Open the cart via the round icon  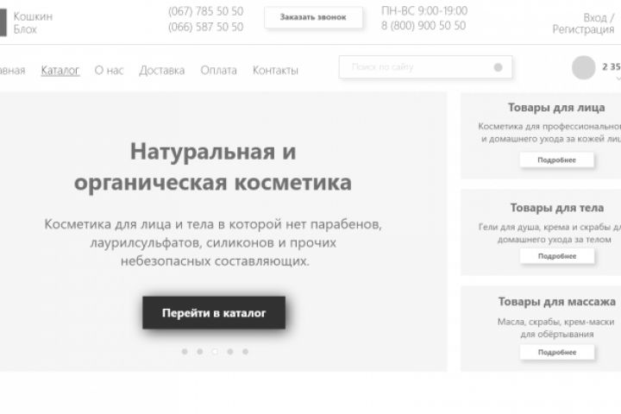[x=583, y=68]
